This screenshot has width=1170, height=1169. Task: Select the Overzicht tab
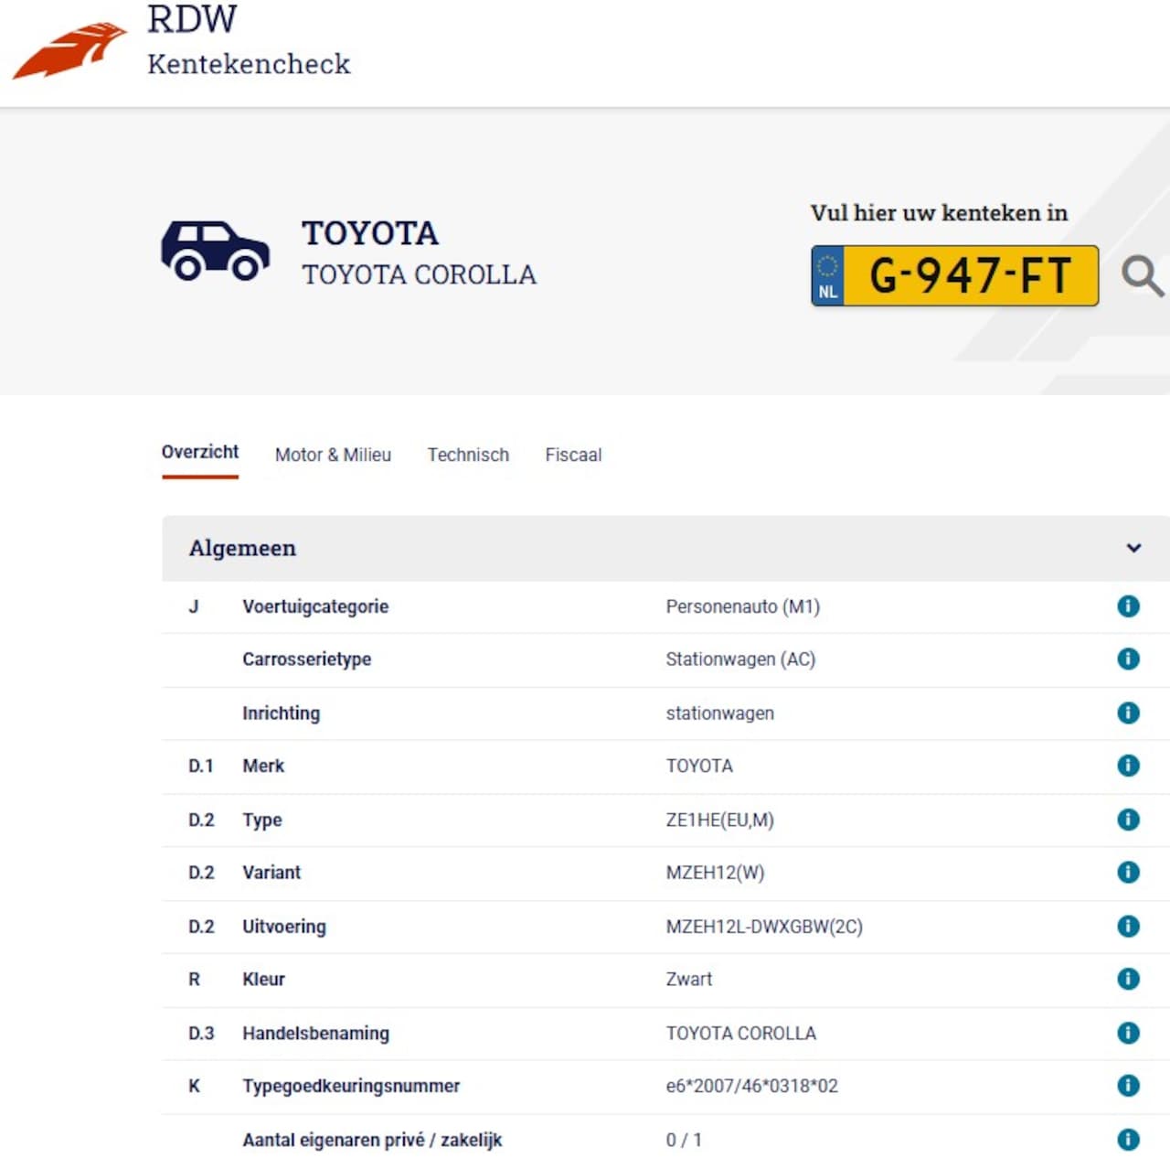point(200,452)
